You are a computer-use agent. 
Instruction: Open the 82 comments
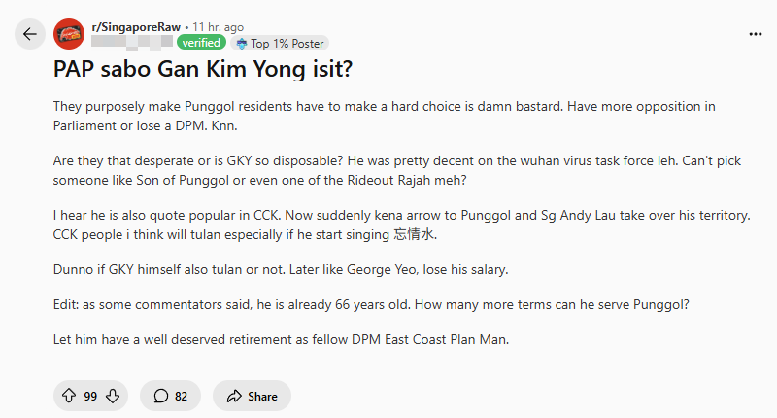170,396
